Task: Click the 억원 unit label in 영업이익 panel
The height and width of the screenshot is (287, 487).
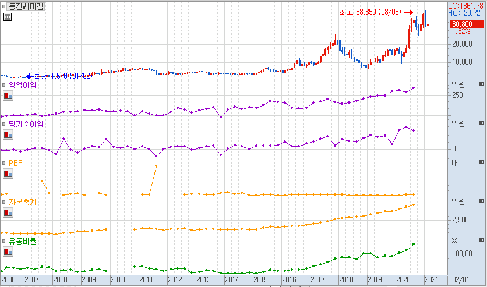Action: coord(458,85)
